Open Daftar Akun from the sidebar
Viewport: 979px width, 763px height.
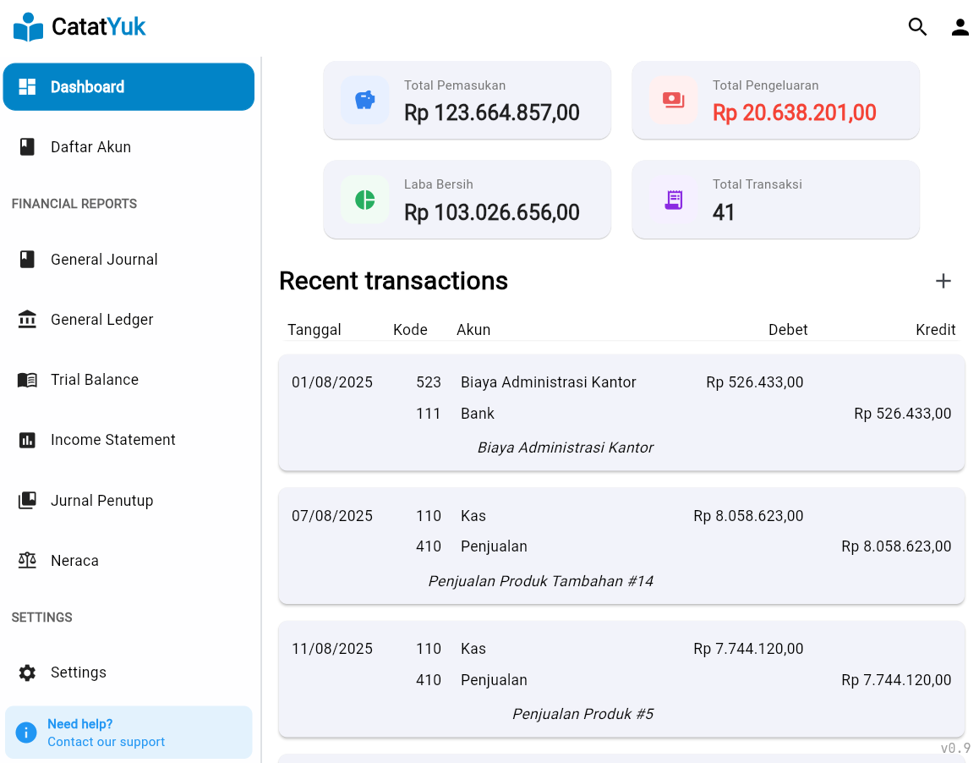tap(90, 147)
